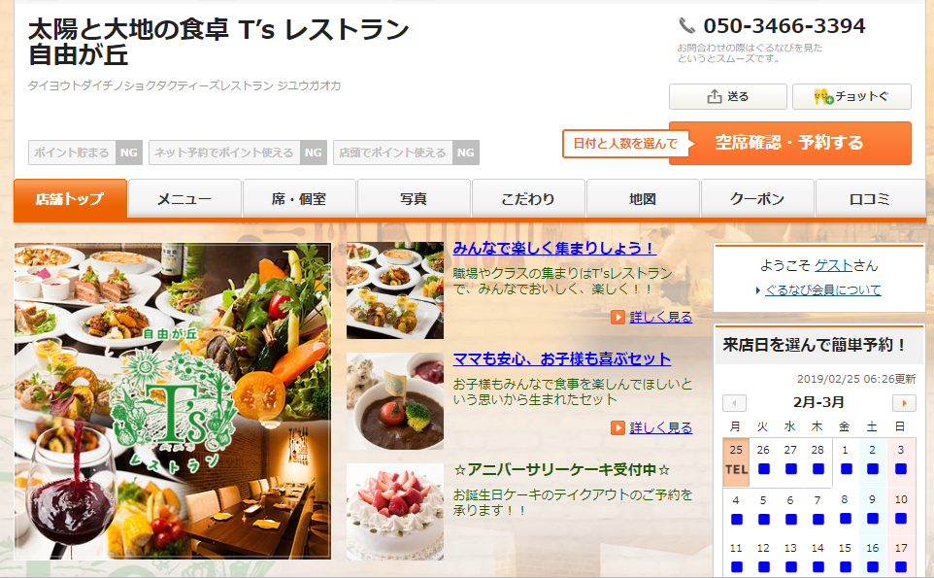Click orange arrow icon beside first 詳しく見る
Viewport: 934px width, 578px height.
pos(617,317)
